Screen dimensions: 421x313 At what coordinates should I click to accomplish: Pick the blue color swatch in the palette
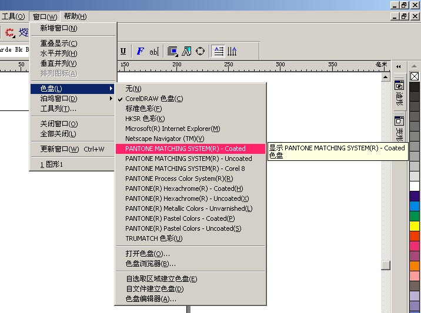(x=415, y=206)
